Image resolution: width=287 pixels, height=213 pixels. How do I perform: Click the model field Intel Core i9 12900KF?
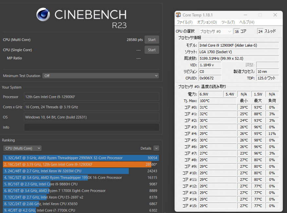(239, 45)
